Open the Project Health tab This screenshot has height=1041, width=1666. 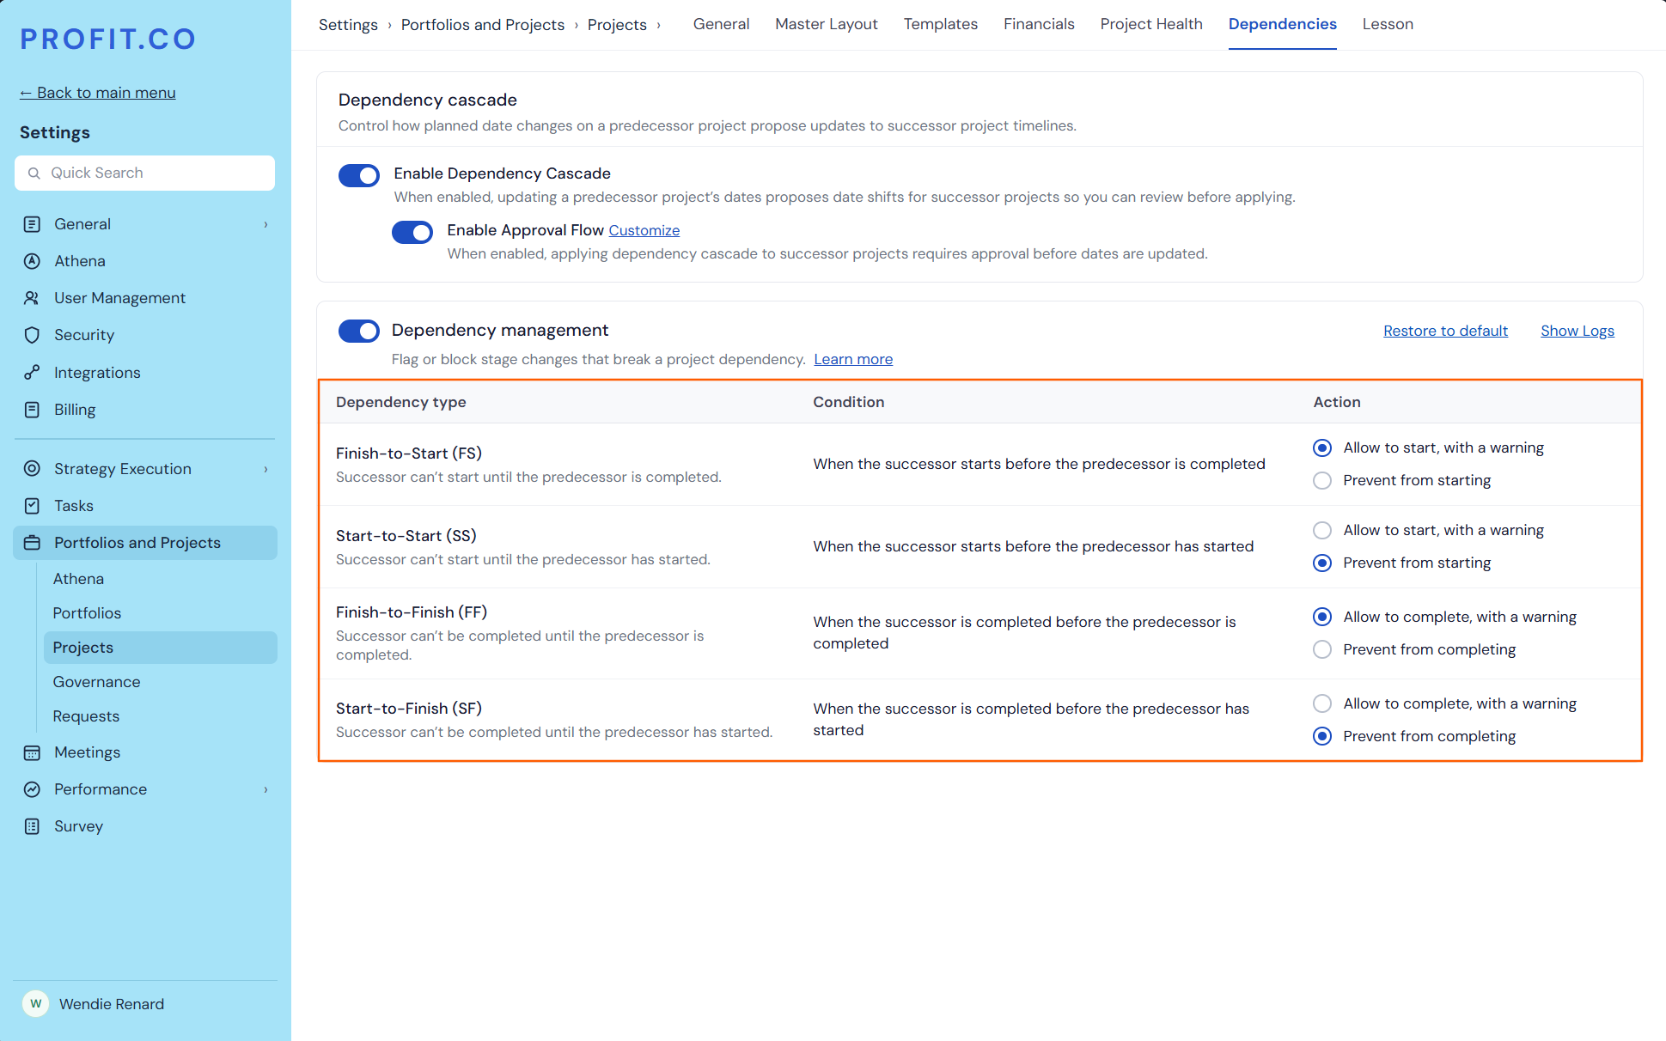(1151, 24)
